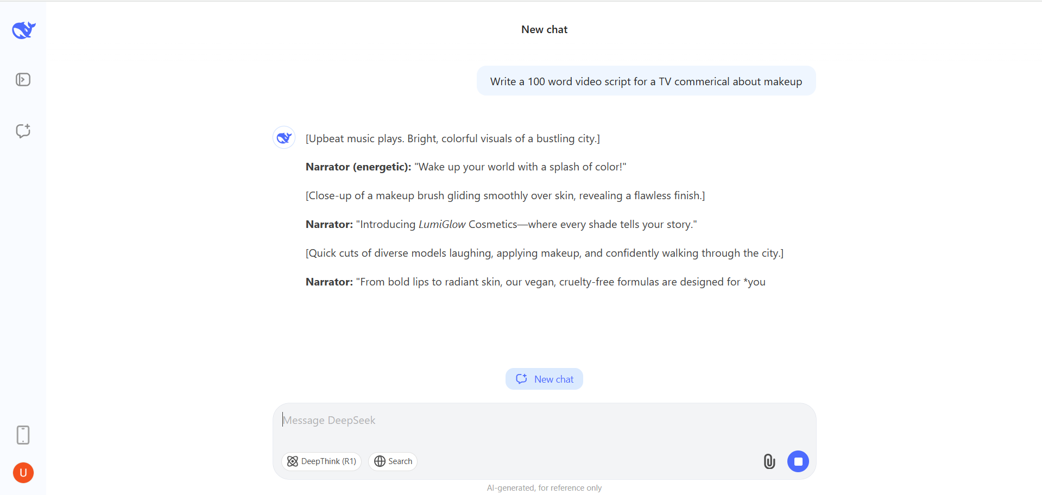The height and width of the screenshot is (495, 1042).
Task: Toggle DeepThink (R1) mode
Action: [x=321, y=461]
